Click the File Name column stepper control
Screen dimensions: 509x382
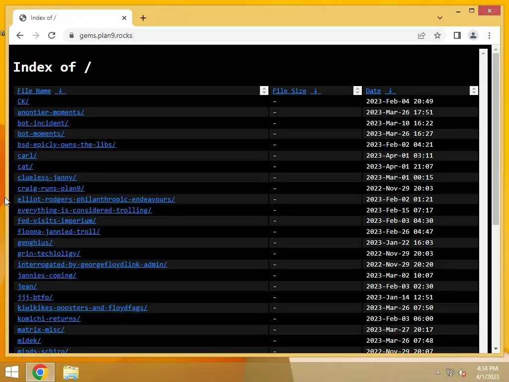(x=264, y=91)
